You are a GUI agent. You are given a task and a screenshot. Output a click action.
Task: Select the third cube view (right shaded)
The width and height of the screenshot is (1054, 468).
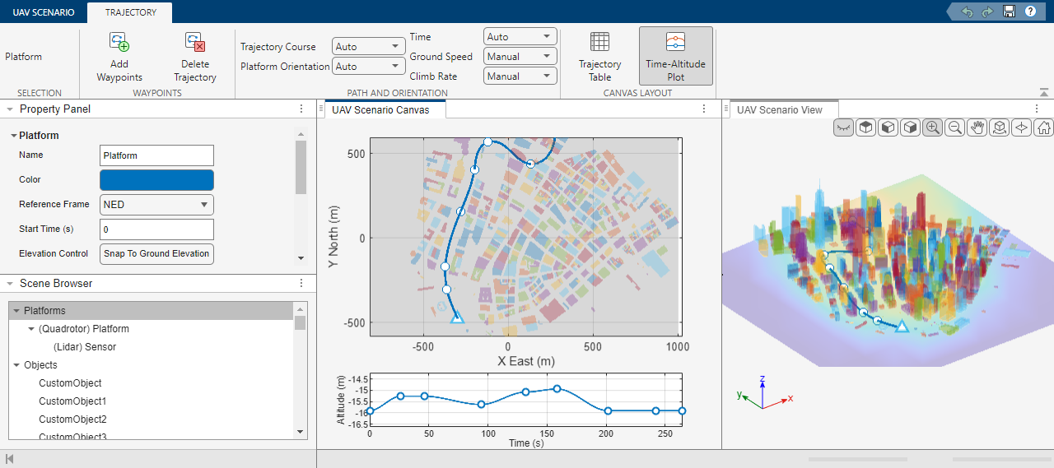tap(910, 127)
